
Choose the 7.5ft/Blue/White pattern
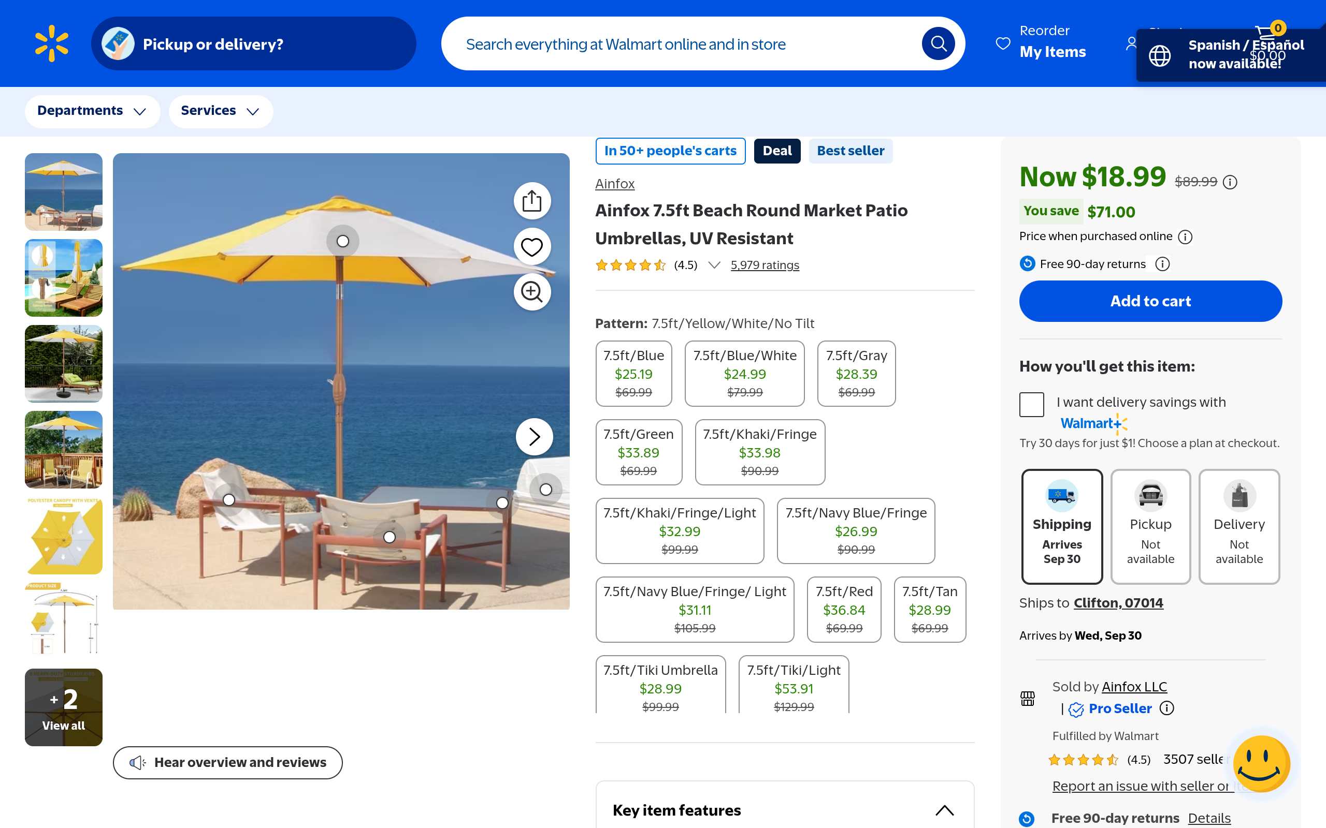coord(745,374)
